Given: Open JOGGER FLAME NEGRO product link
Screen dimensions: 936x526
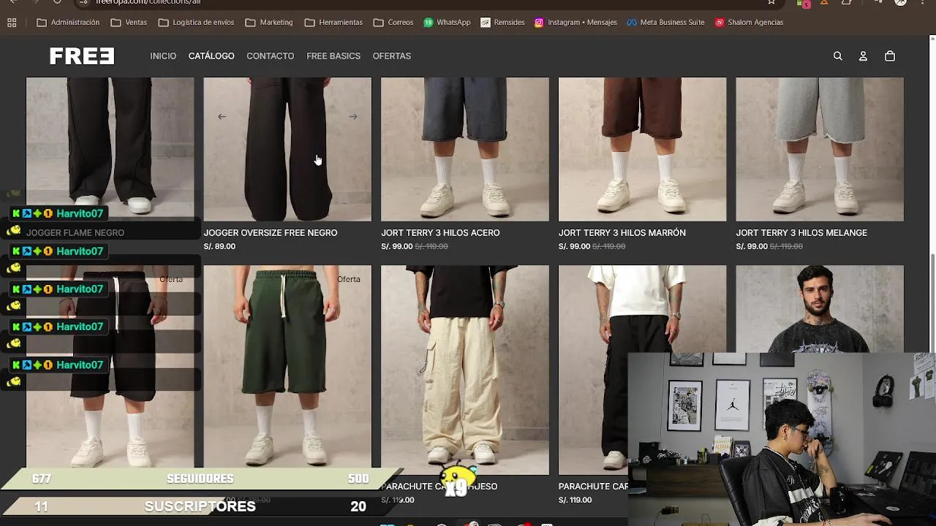Looking at the screenshot, I should coord(75,233).
